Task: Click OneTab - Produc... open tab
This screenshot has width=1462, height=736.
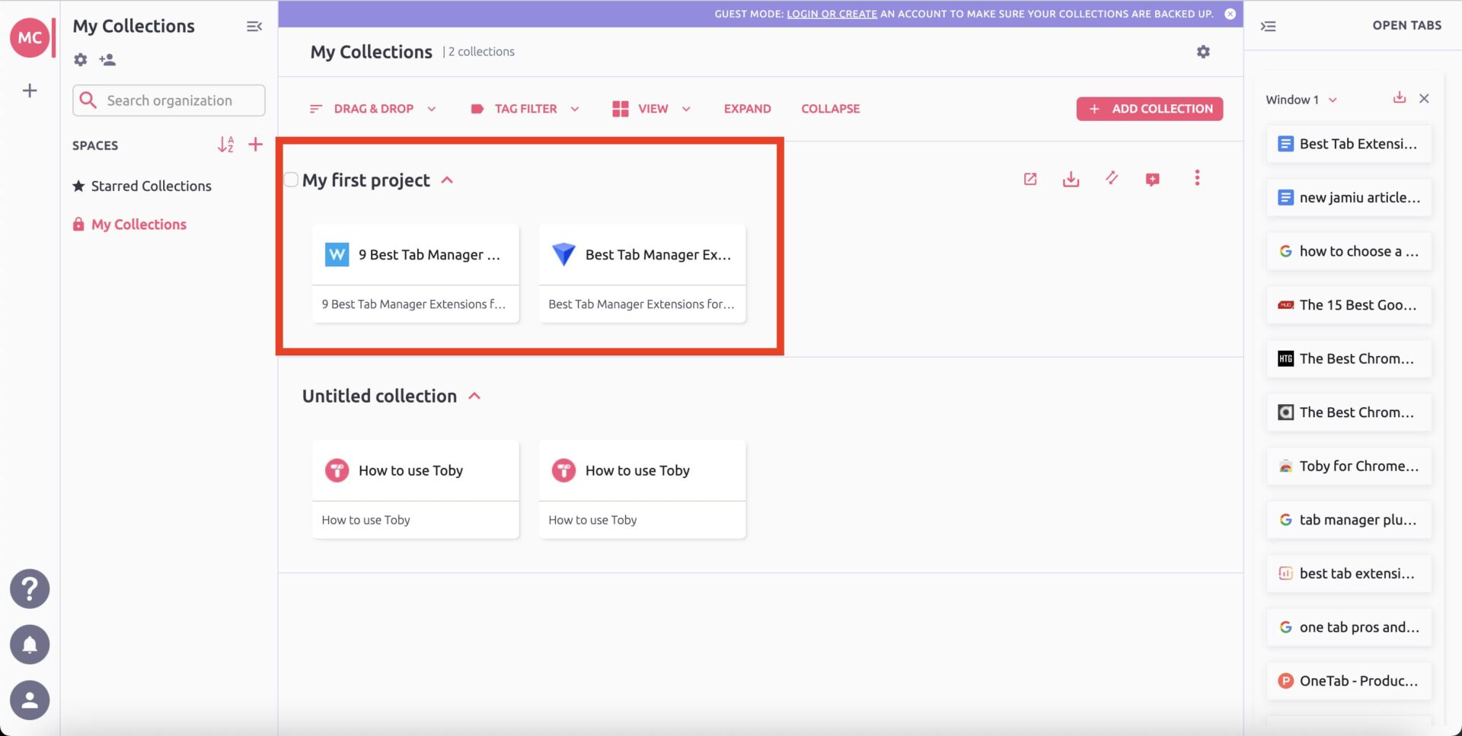Action: [1349, 681]
